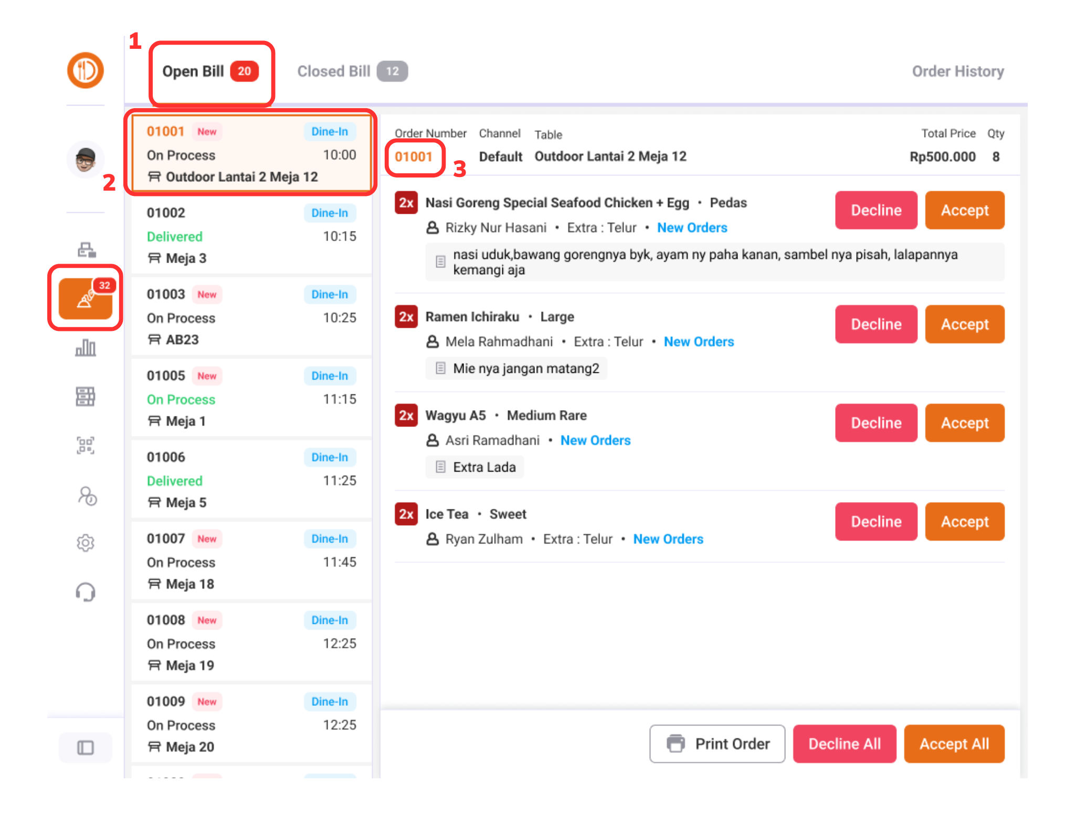
Task: Open the bar chart reports icon
Action: click(86, 348)
